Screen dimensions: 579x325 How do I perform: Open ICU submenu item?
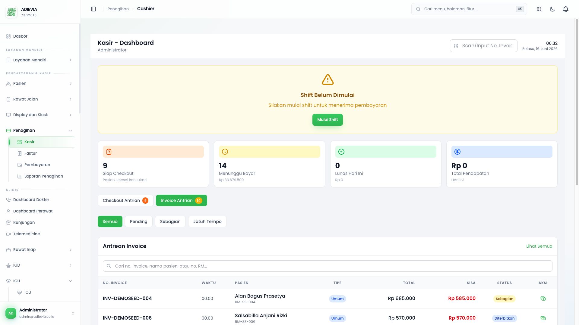tap(42, 292)
